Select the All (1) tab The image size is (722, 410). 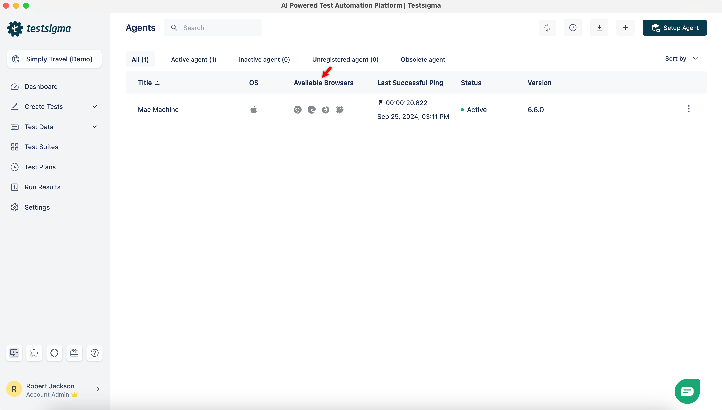pyautogui.click(x=140, y=59)
